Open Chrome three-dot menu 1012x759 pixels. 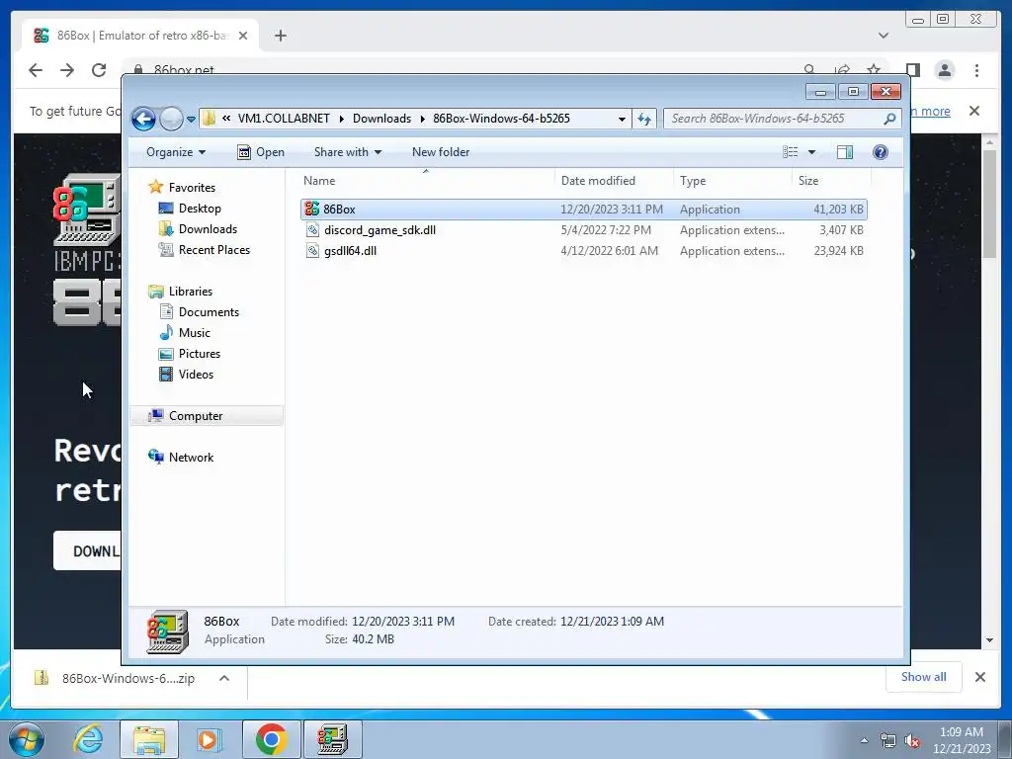[976, 70]
